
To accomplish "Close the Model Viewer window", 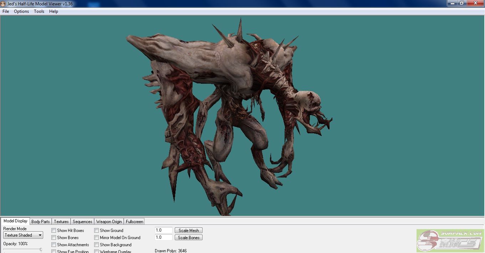I will tap(475, 3).
